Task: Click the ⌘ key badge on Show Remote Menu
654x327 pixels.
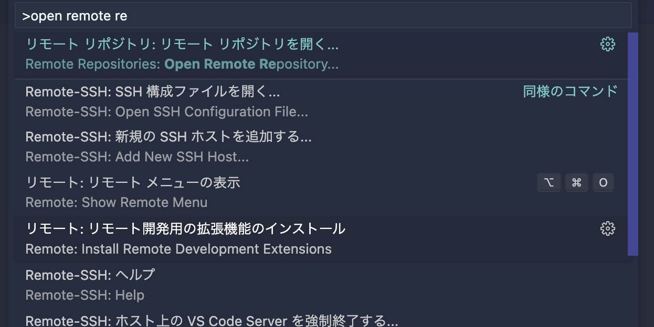Action: pyautogui.click(x=576, y=182)
